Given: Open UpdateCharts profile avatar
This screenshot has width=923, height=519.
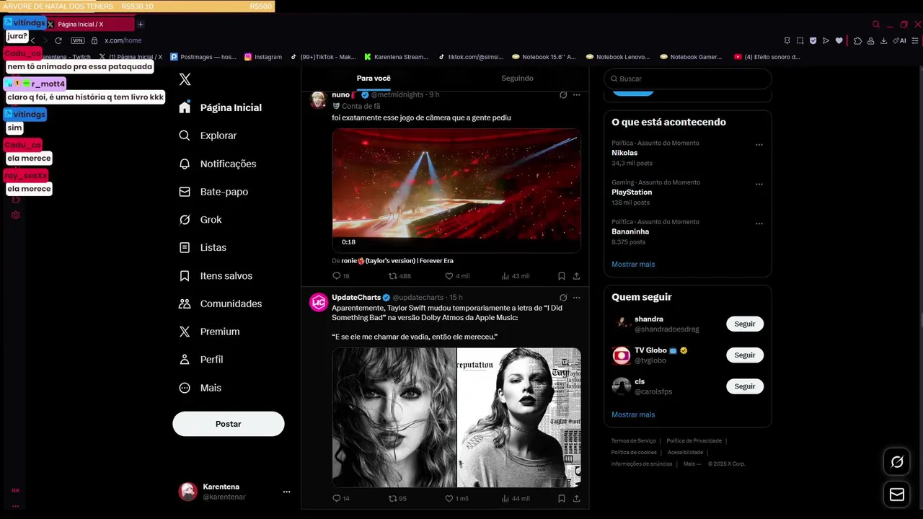Looking at the screenshot, I should click(x=319, y=302).
